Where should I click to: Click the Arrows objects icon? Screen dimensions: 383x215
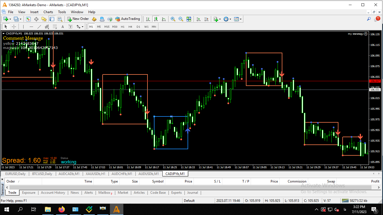tap(79, 27)
